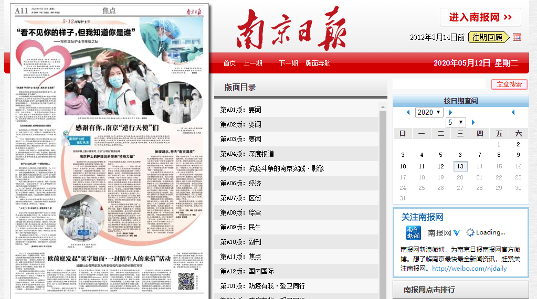Click the 按日期查阅 panel header

(x=461, y=101)
